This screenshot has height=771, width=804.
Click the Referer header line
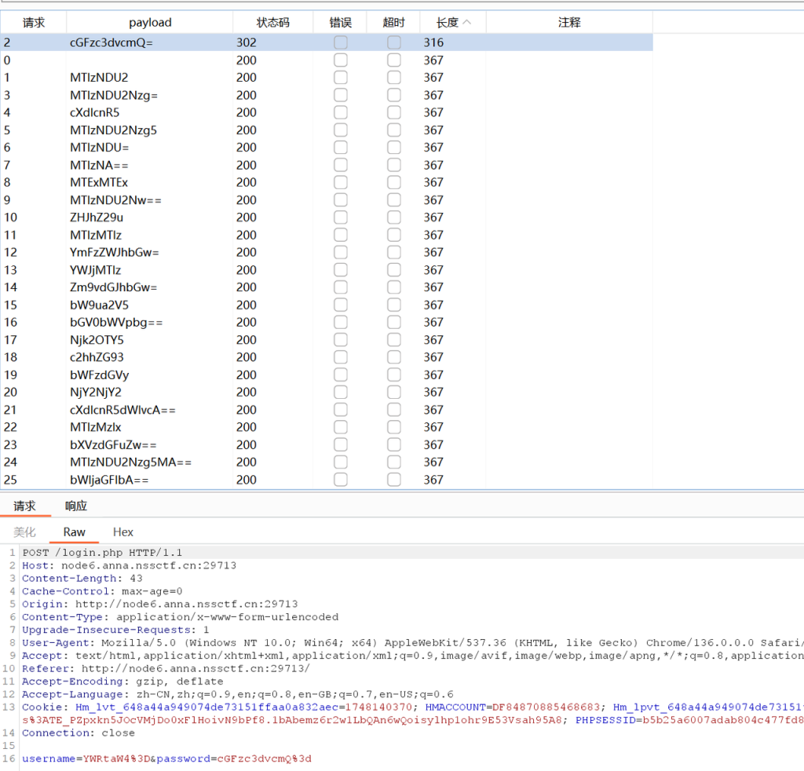point(166,668)
